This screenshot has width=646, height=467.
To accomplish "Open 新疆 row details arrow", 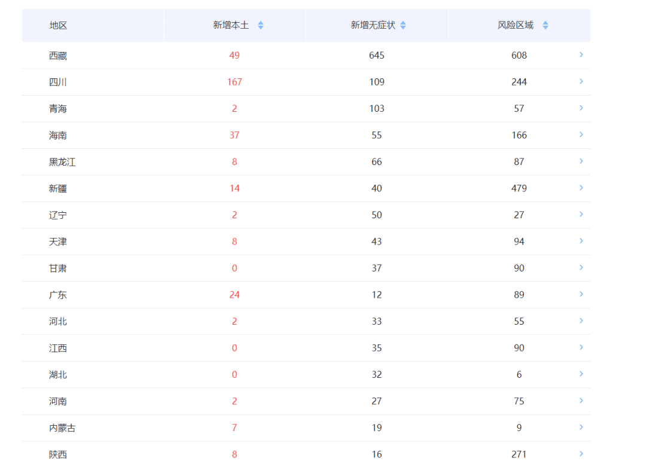I will (581, 188).
